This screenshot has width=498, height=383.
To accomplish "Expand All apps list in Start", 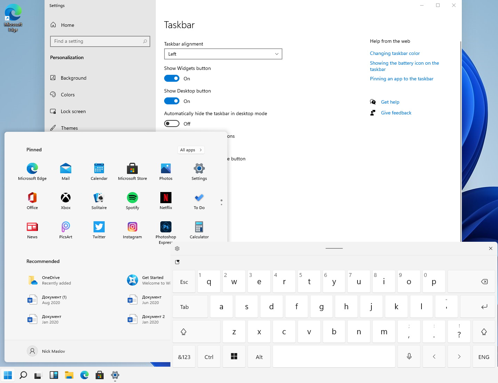I will [191, 150].
